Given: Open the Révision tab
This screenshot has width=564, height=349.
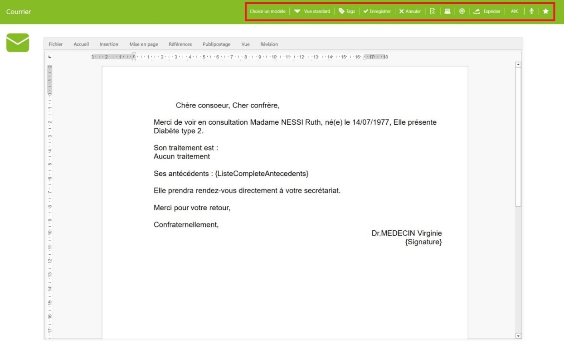Looking at the screenshot, I should pos(269,44).
